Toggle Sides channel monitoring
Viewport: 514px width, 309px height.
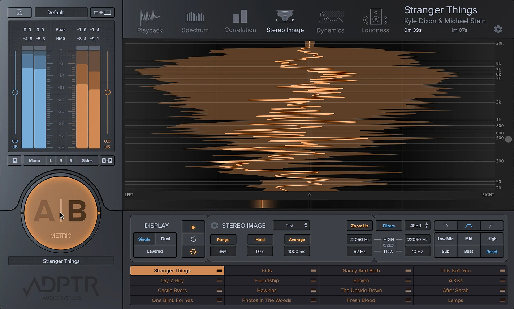tap(87, 160)
